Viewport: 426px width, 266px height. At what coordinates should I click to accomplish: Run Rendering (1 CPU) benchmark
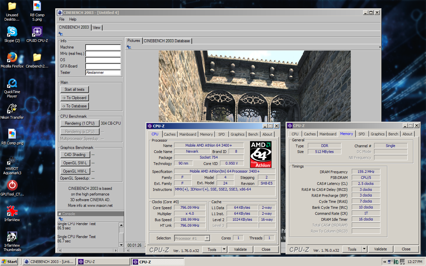pyautogui.click(x=80, y=123)
